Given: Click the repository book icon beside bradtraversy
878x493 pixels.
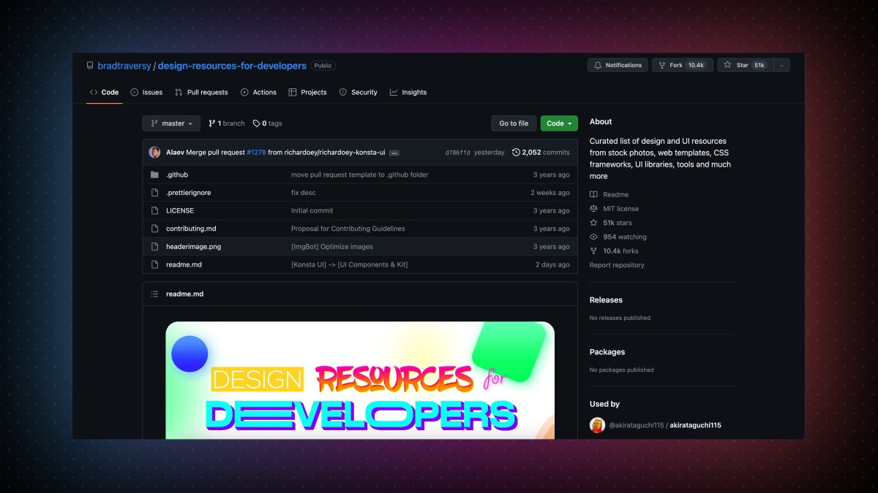Looking at the screenshot, I should [x=90, y=65].
